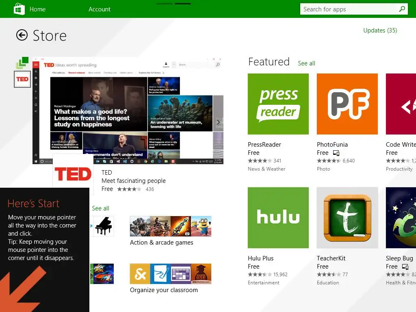Open the TED app screenshot preview
This screenshot has width=416, height=312.
click(x=128, y=110)
